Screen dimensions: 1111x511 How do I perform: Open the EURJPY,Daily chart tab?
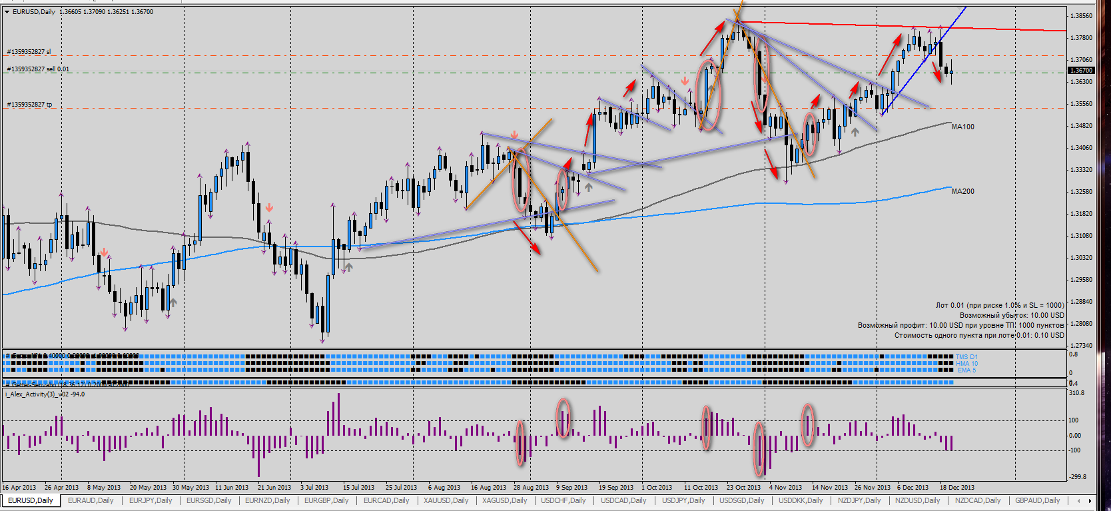[151, 500]
